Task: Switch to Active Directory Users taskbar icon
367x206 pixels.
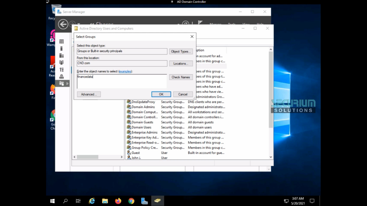Action: [158, 201]
